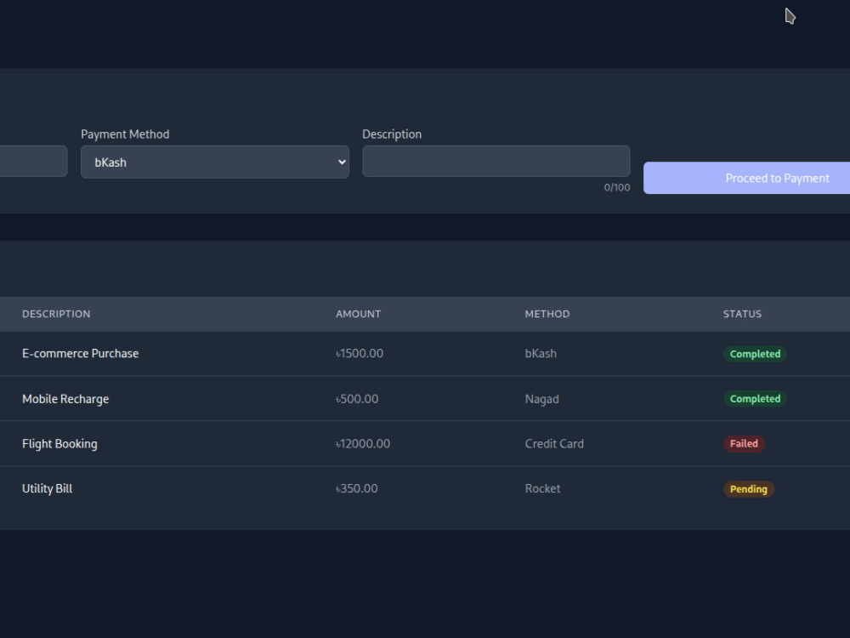Image resolution: width=850 pixels, height=638 pixels.
Task: Click the 1500.00 amount cell
Action: point(360,354)
